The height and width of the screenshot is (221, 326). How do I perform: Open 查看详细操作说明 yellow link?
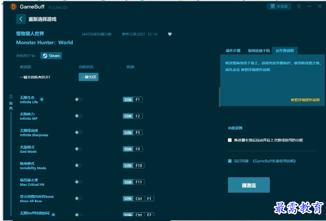(305, 100)
